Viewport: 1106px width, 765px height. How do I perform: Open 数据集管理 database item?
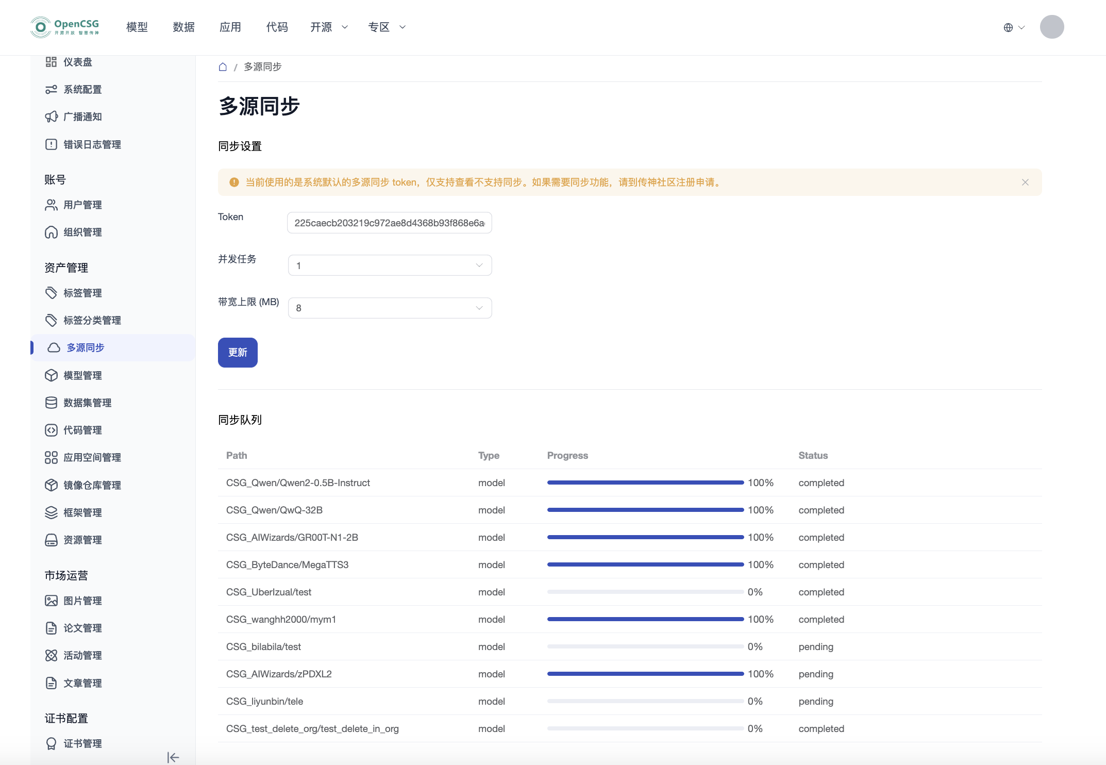[x=87, y=403]
